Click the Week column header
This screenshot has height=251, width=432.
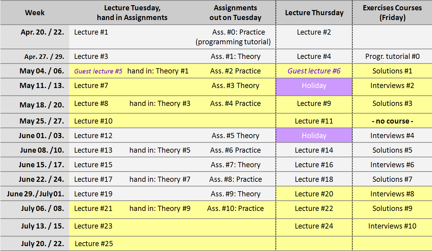click(x=35, y=12)
